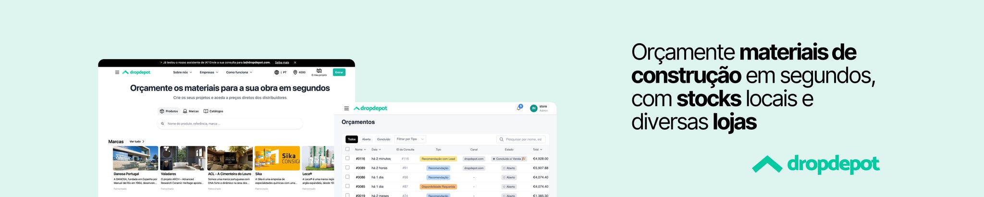Tick the checkbox for quote #0116
The height and width of the screenshot is (197, 984).
(347, 158)
